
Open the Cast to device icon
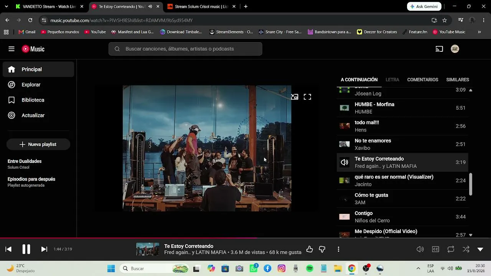[439, 49]
